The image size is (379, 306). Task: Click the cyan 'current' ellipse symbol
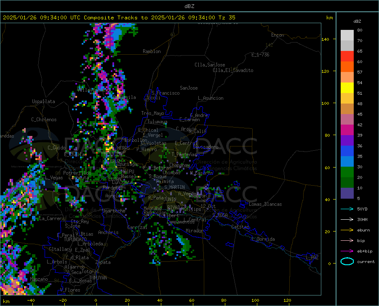click(347, 261)
